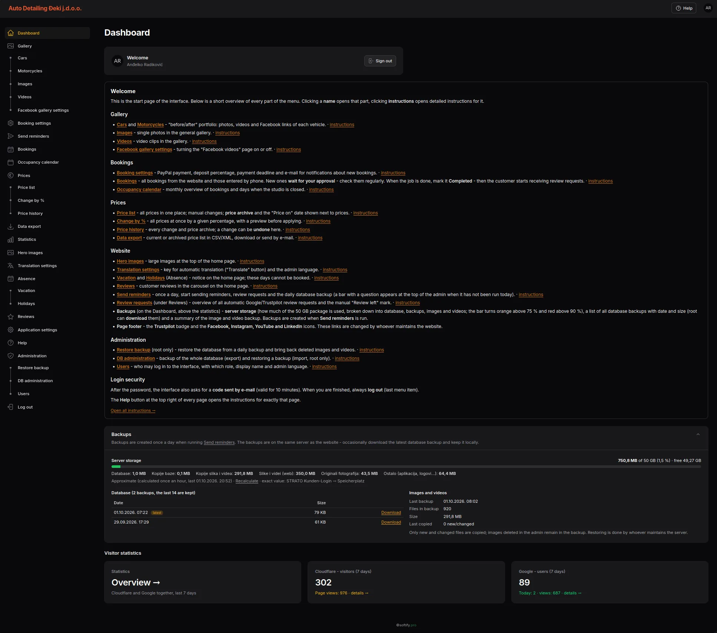Image resolution: width=717 pixels, height=633 pixels.
Task: Click the Help button at top right
Action: [x=684, y=8]
